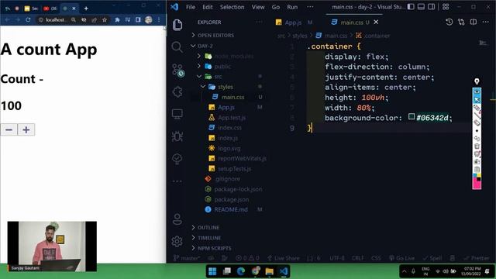Open the browser profile avatar
The height and width of the screenshot is (279, 496).
point(148,19)
